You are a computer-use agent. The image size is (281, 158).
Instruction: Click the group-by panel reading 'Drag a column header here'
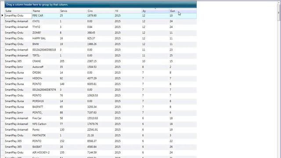pos(101,5)
